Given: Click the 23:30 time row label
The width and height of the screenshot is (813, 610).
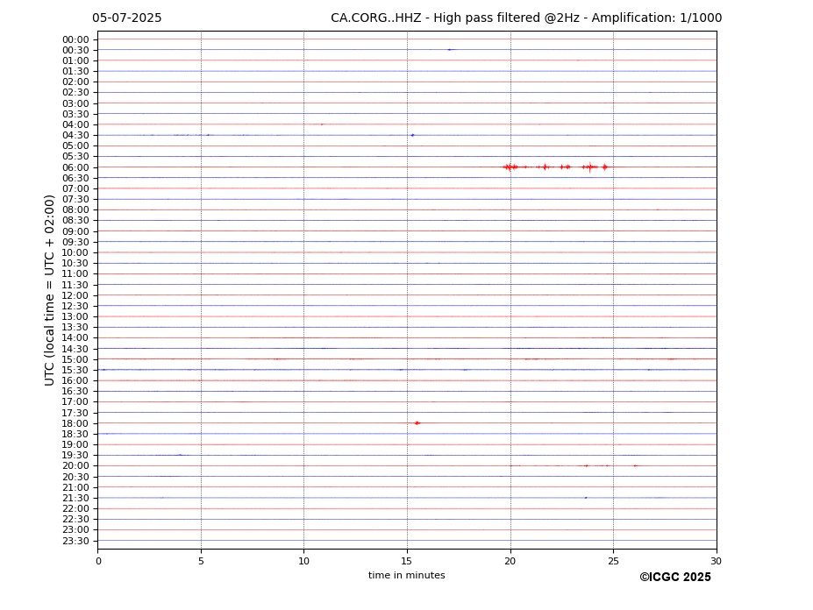Looking at the screenshot, I should click(75, 541).
